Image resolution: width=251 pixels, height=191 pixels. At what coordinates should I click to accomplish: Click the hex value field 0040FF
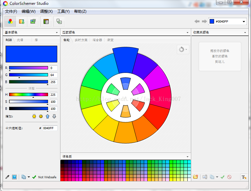point(50,128)
